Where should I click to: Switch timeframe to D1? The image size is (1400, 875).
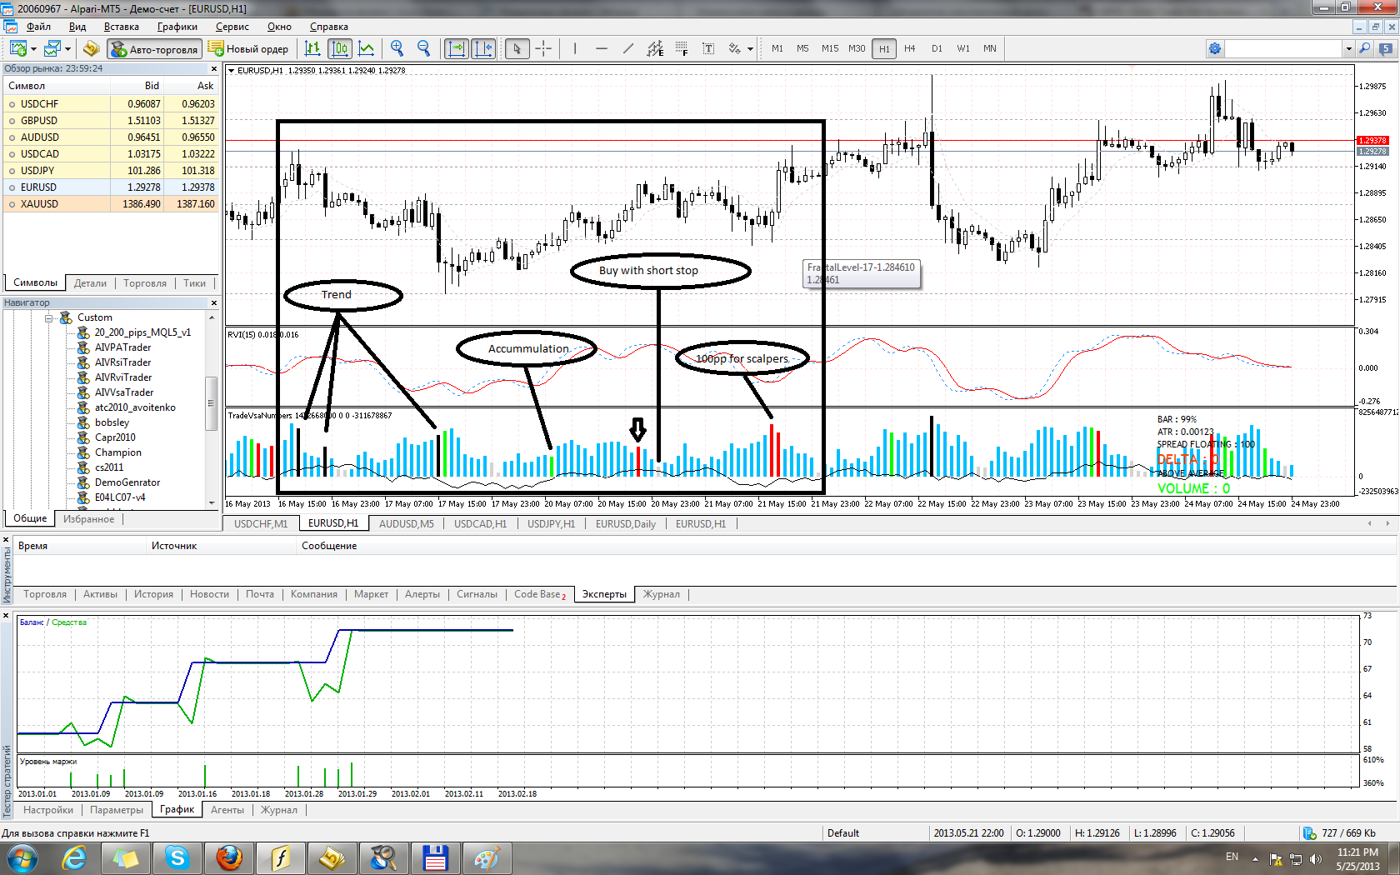(x=937, y=48)
